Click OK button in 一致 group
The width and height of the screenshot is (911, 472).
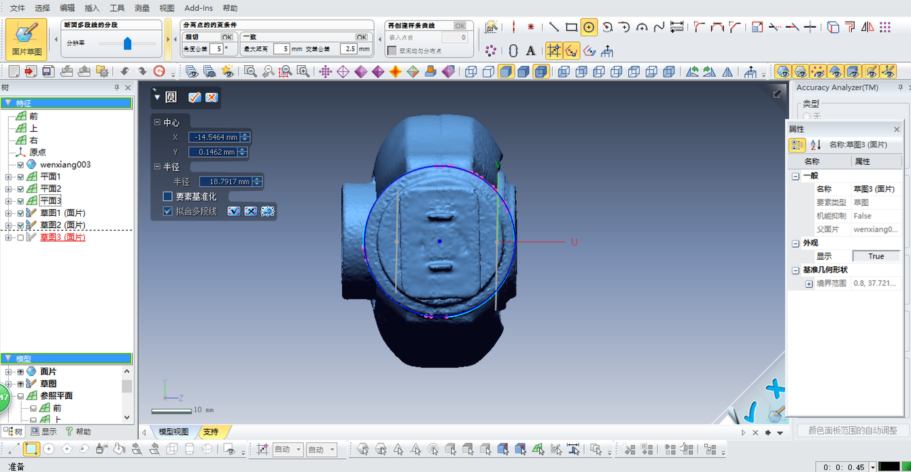[x=362, y=37]
